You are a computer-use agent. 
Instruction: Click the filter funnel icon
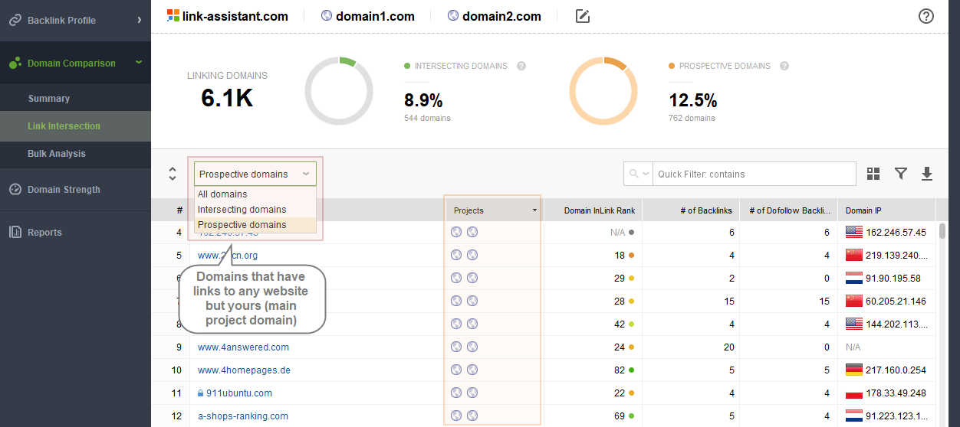901,174
